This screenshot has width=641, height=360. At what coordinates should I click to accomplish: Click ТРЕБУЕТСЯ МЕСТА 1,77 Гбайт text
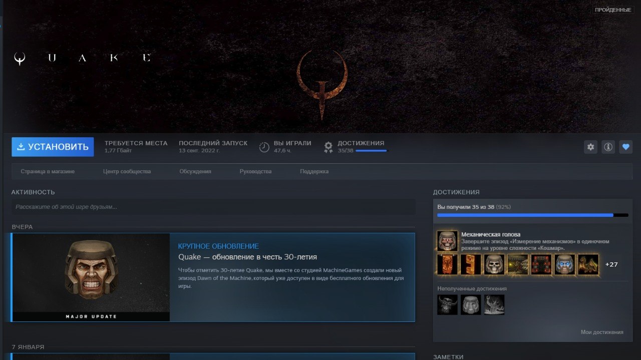point(136,146)
